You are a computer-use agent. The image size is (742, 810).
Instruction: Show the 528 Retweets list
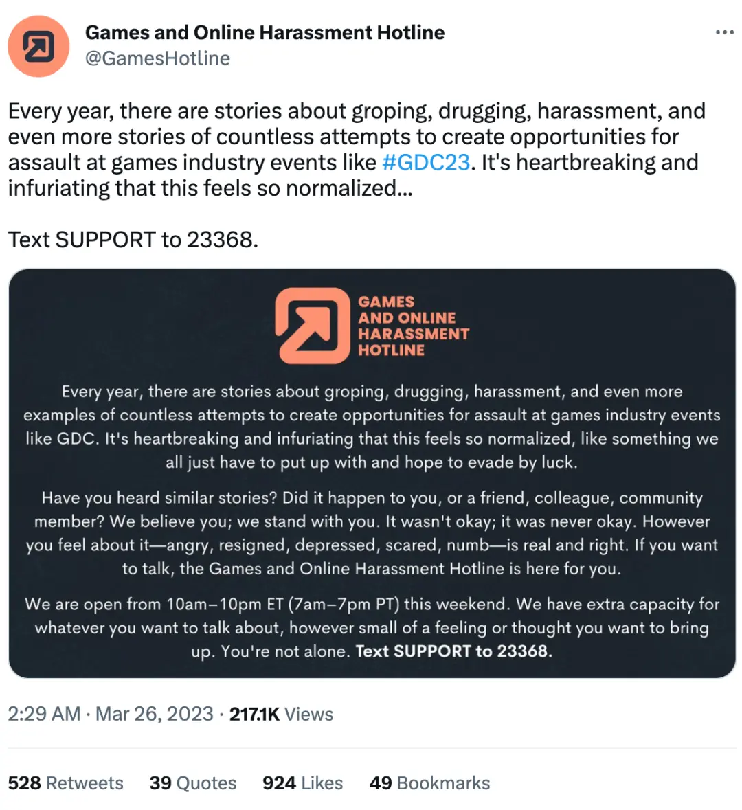point(65,783)
